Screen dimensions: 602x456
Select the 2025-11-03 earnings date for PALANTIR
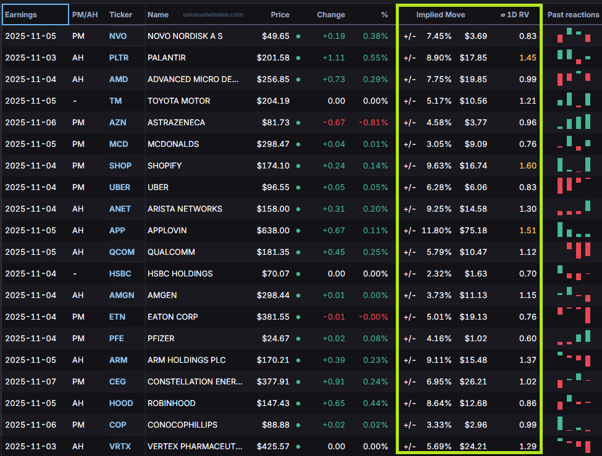[x=31, y=57]
